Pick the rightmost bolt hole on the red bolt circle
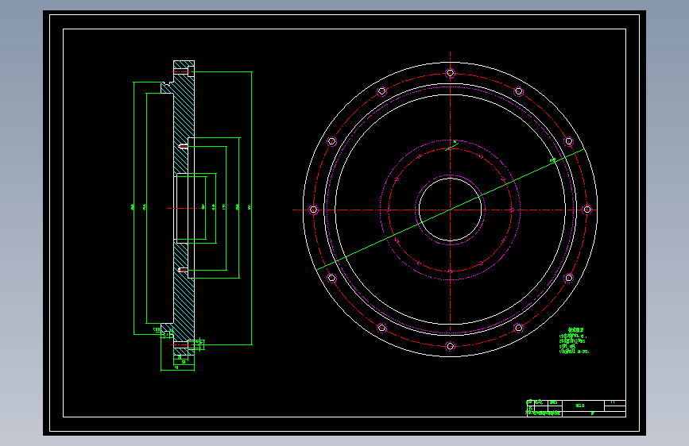Image resolution: width=689 pixels, height=446 pixels. [x=587, y=210]
